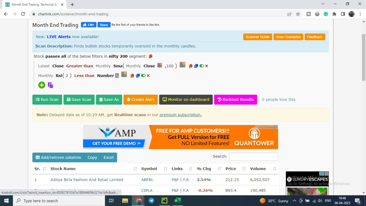Screen dimensions: 366x206
Task: Delete the Rsi Less than filter
Action: [x=148, y=76]
